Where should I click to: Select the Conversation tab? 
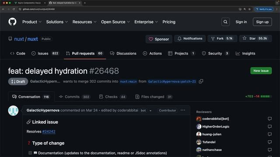31,97
